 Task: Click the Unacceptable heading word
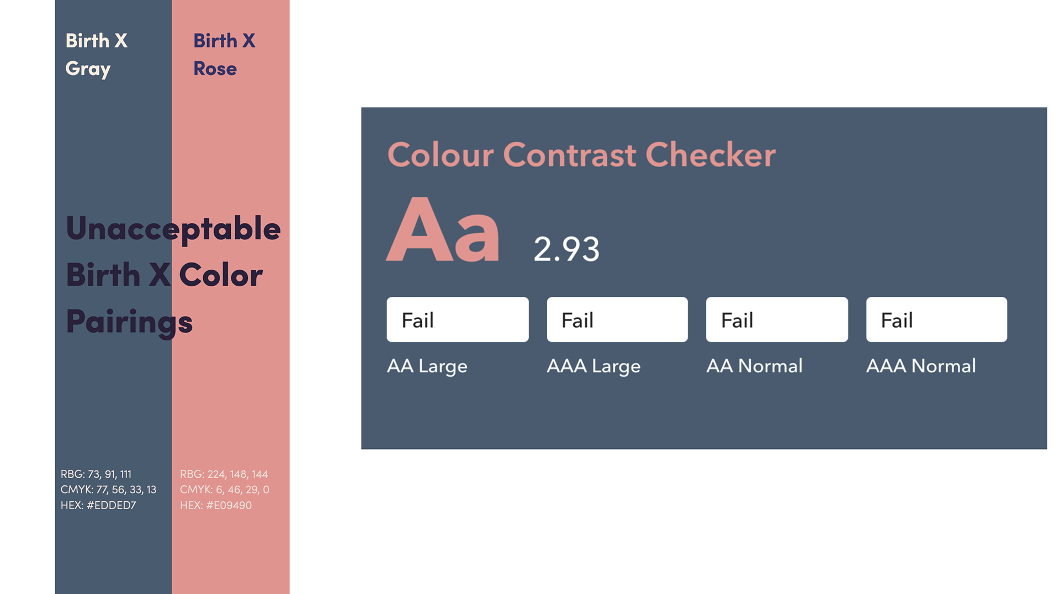coord(173,229)
